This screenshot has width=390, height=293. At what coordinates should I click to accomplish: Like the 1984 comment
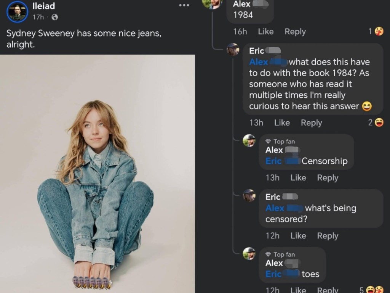[265, 32]
